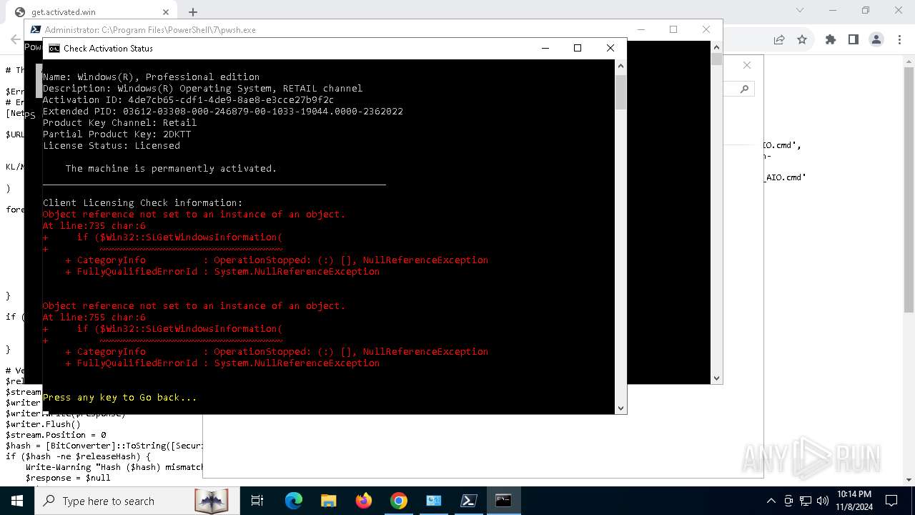The height and width of the screenshot is (515, 915).
Task: Click the 'Partial Product Key: 2DKTT' line
Action: [x=117, y=134]
